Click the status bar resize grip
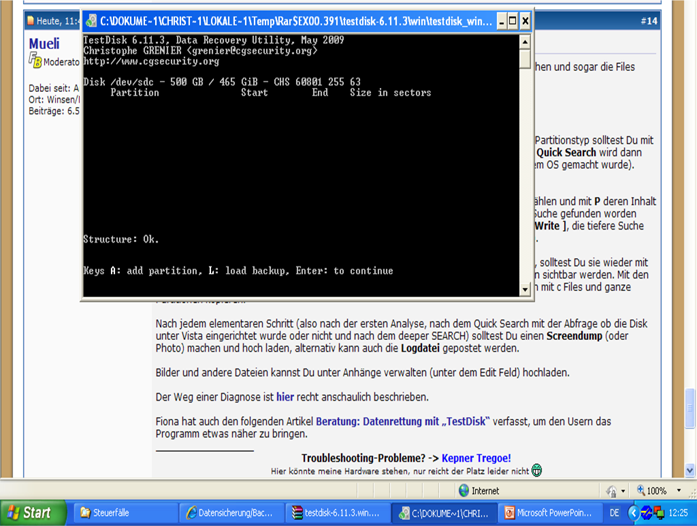697x526 pixels. [x=692, y=493]
